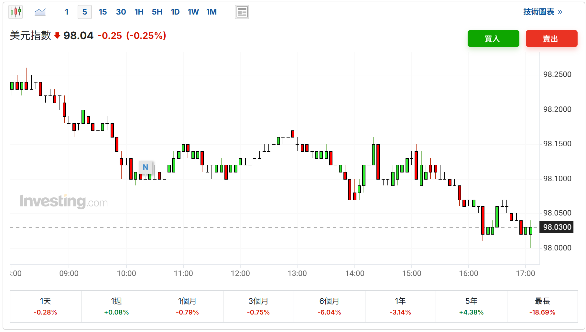
Task: Click the N news marker on chart
Action: point(146,167)
